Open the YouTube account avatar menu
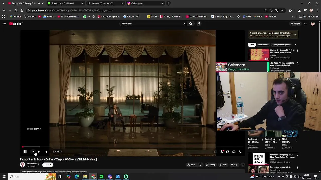This screenshot has height=180, width=321. pyautogui.click(x=313, y=24)
